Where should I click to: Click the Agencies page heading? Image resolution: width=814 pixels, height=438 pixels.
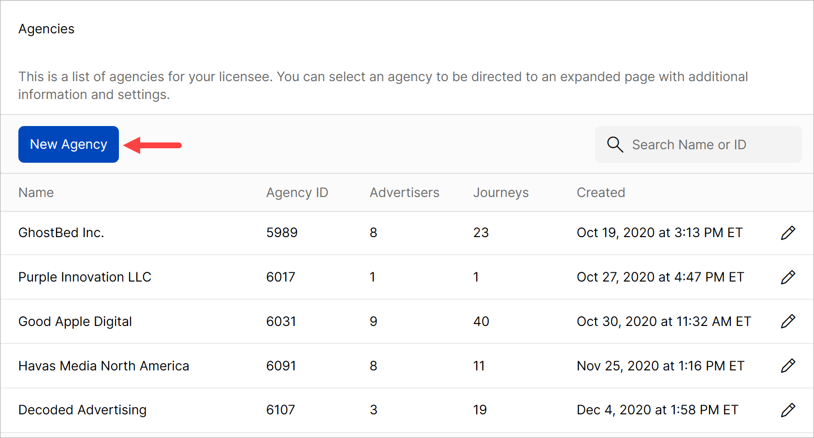[46, 29]
